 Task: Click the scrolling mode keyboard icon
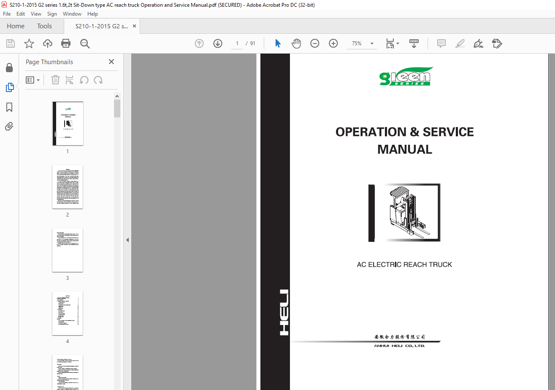coord(414,43)
